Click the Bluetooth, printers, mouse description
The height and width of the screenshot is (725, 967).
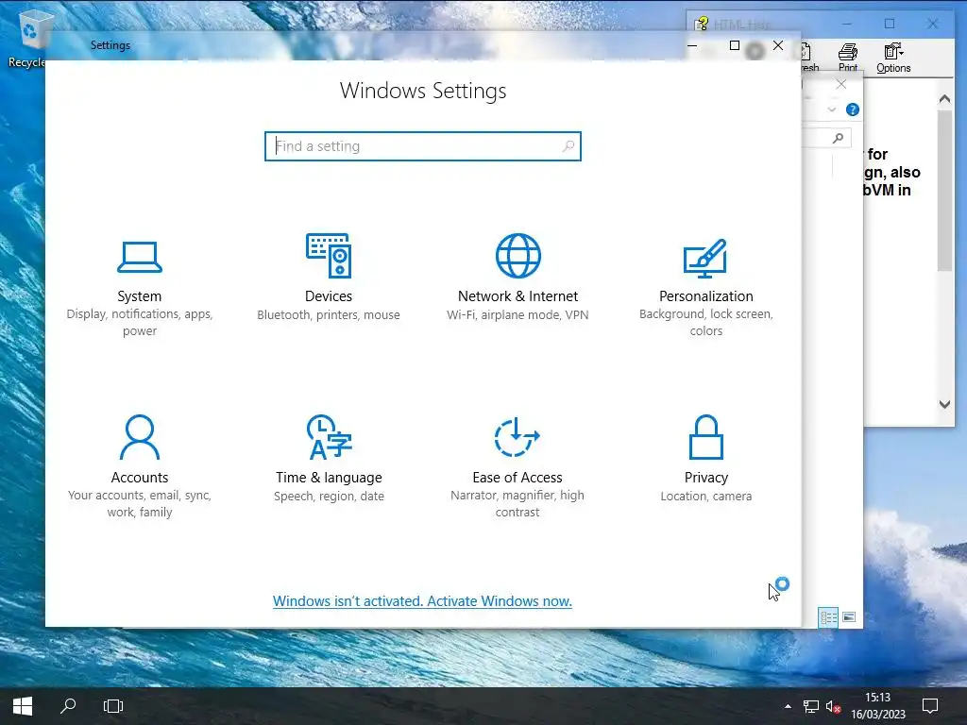(329, 314)
